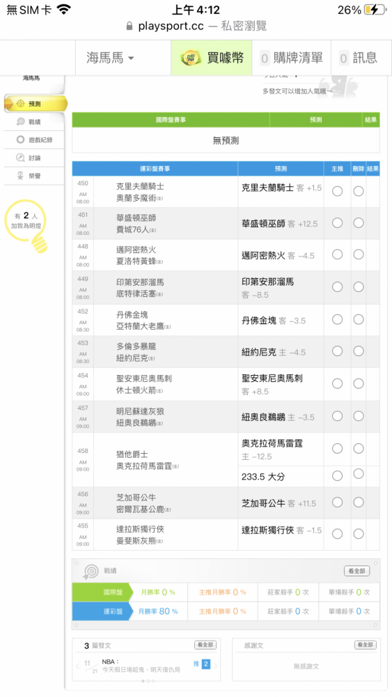Select 刪除 radio for 華盛頓巫師 +12.5
This screenshot has height=697, width=392.
[359, 223]
